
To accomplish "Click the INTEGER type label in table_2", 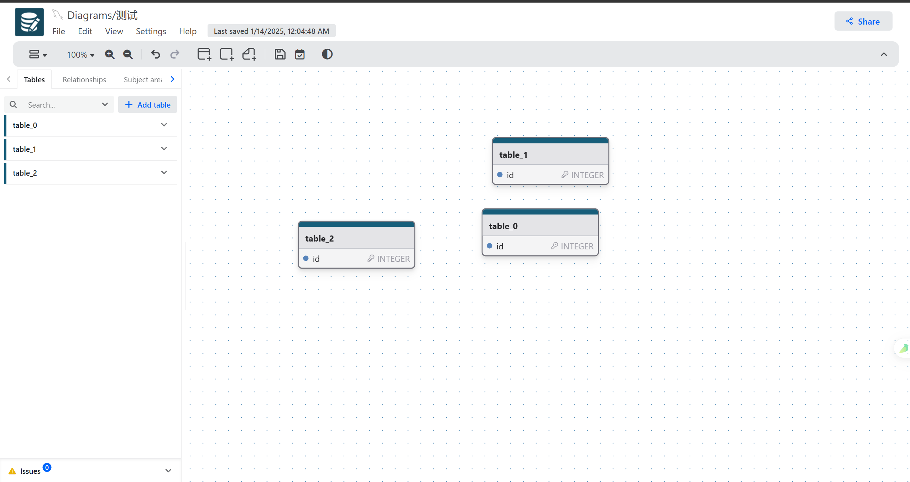I will click(x=393, y=259).
